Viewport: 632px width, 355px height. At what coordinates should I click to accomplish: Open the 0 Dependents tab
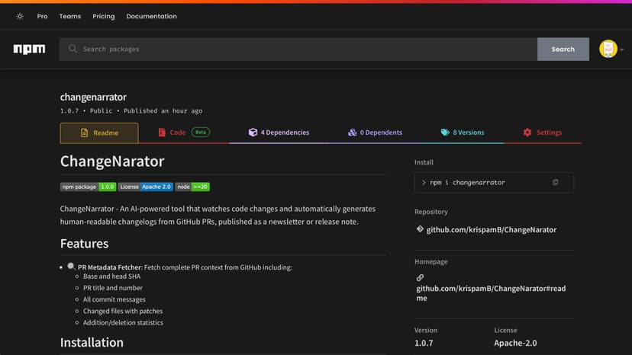(375, 133)
